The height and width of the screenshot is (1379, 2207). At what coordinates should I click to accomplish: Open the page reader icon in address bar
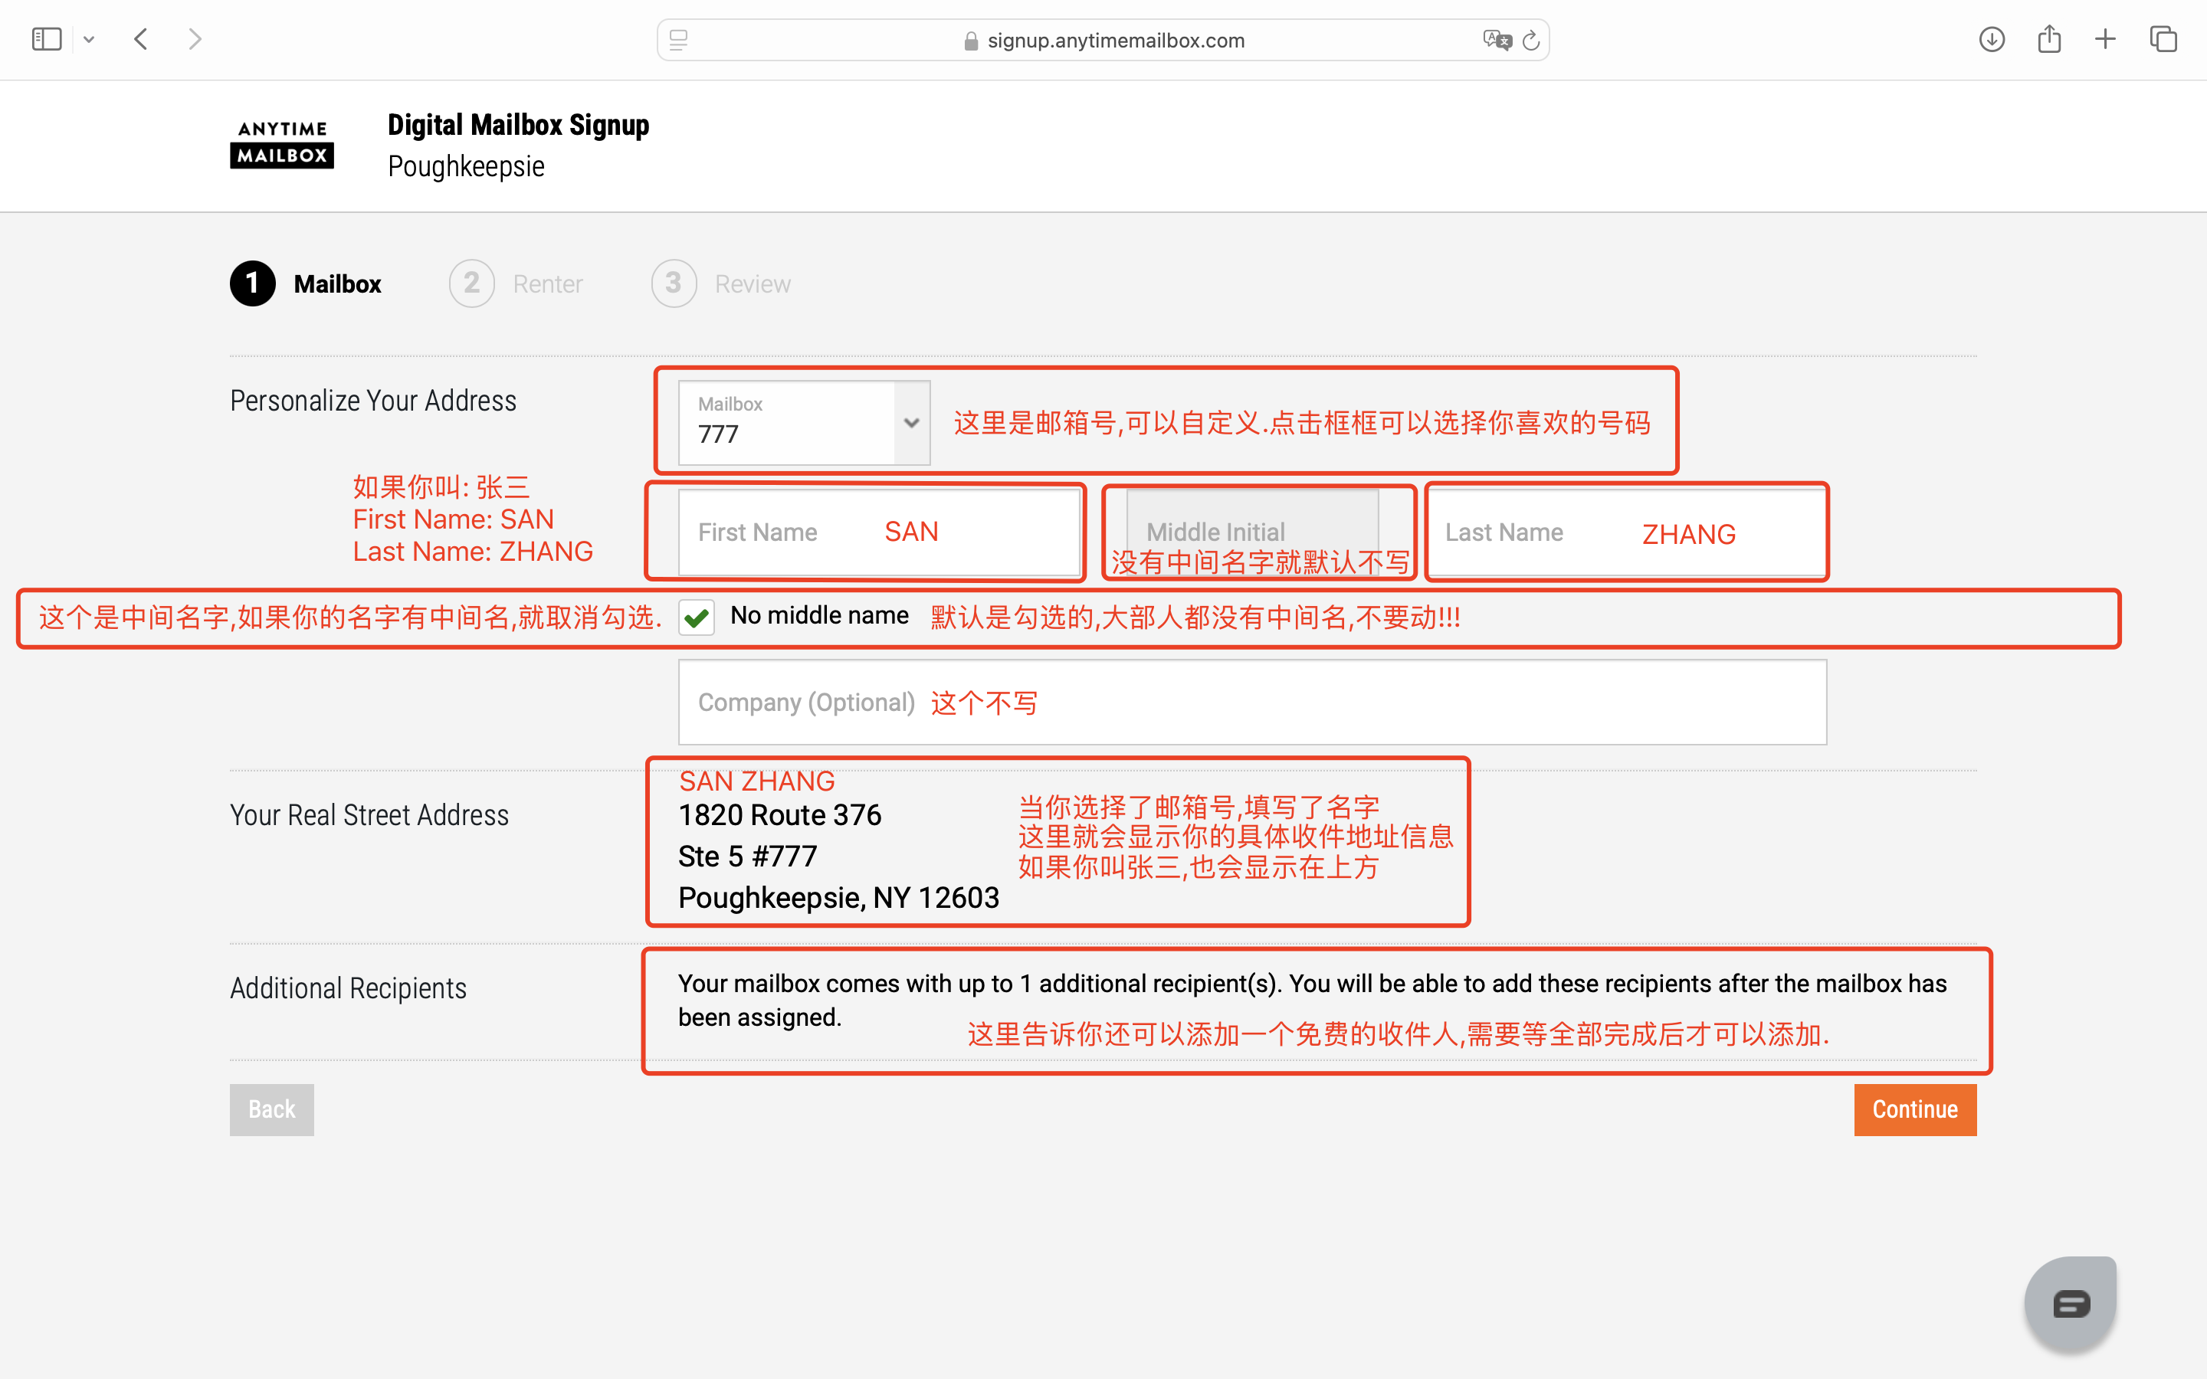(x=678, y=40)
